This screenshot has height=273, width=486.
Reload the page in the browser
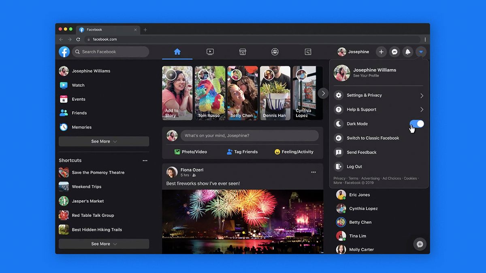(x=78, y=40)
